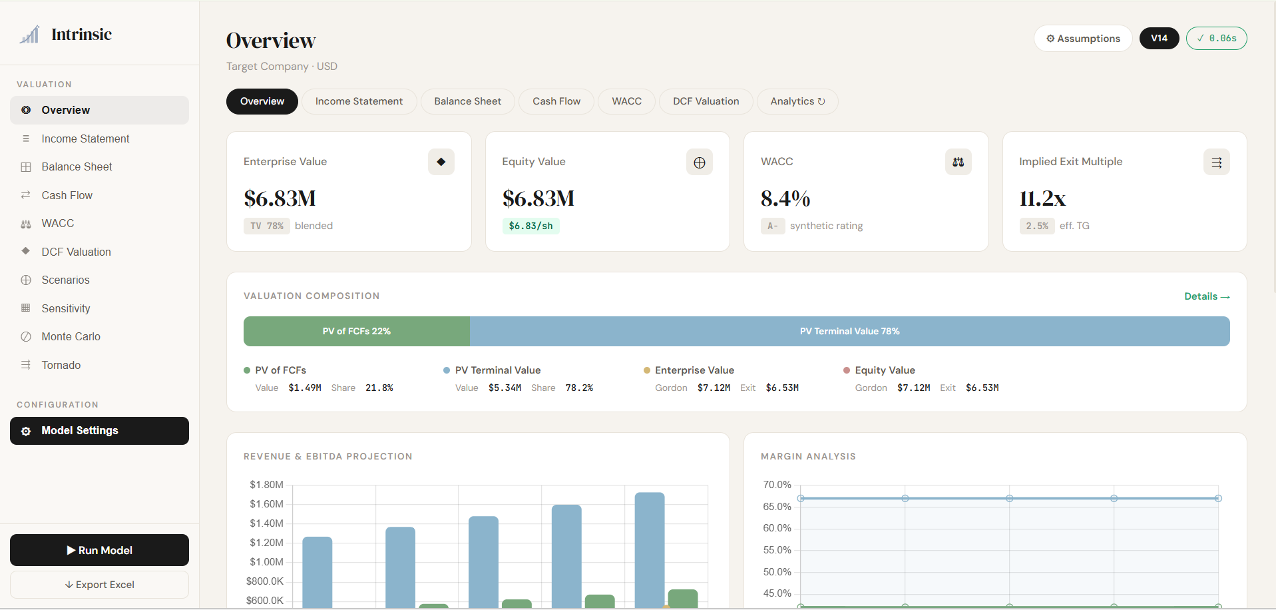Click the Intrinsic logo chart icon
Image resolution: width=1276 pixels, height=610 pixels.
[x=29, y=35]
